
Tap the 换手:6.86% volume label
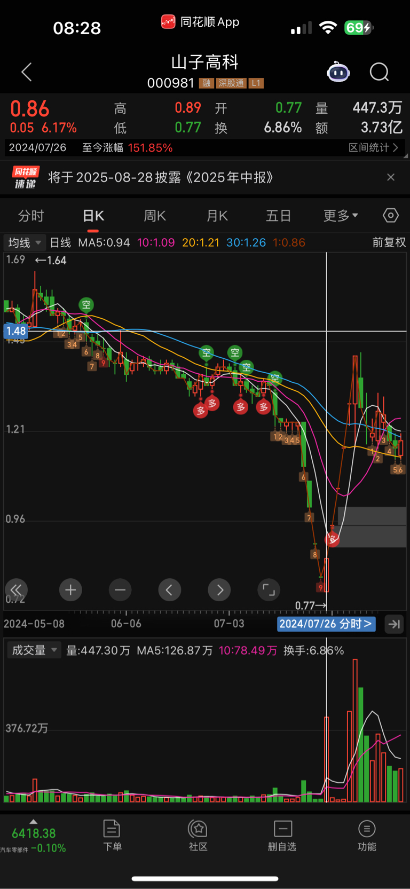314,650
